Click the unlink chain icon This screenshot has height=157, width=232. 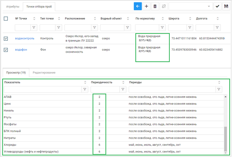click(164, 6)
